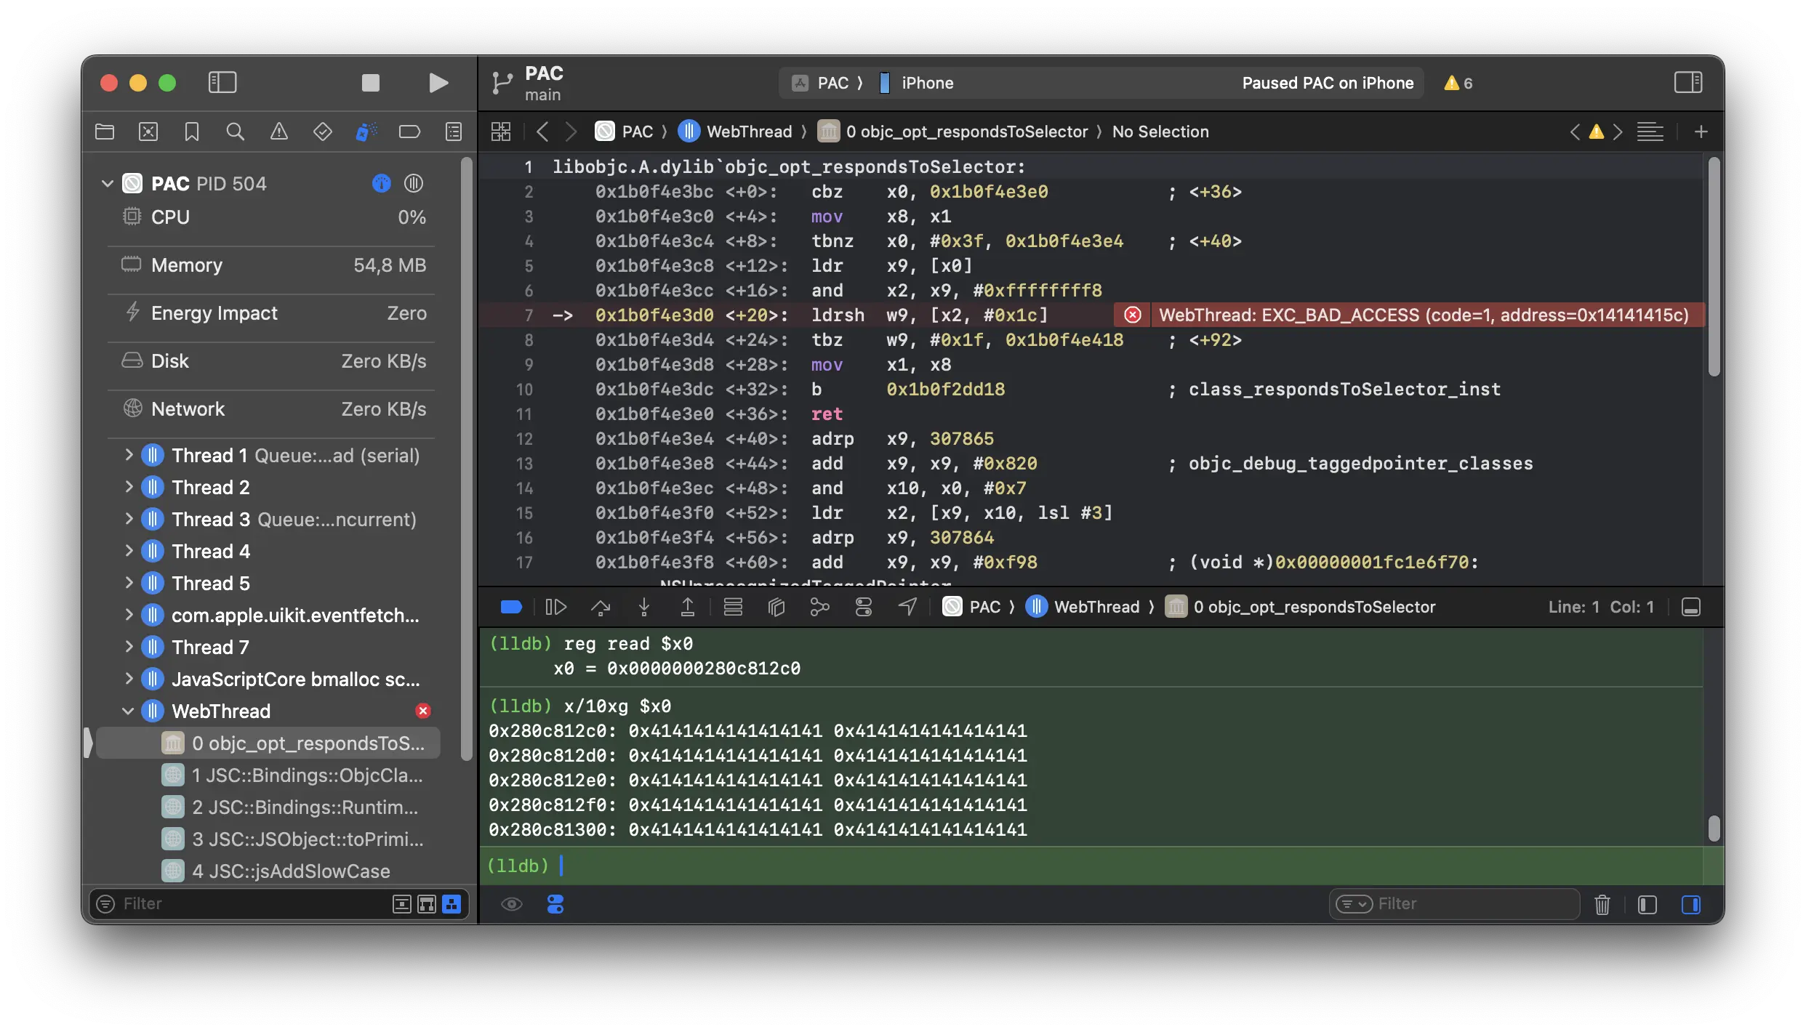Image resolution: width=1806 pixels, height=1032 pixels.
Task: Toggle breakpoints activation in debug bar
Action: point(511,607)
